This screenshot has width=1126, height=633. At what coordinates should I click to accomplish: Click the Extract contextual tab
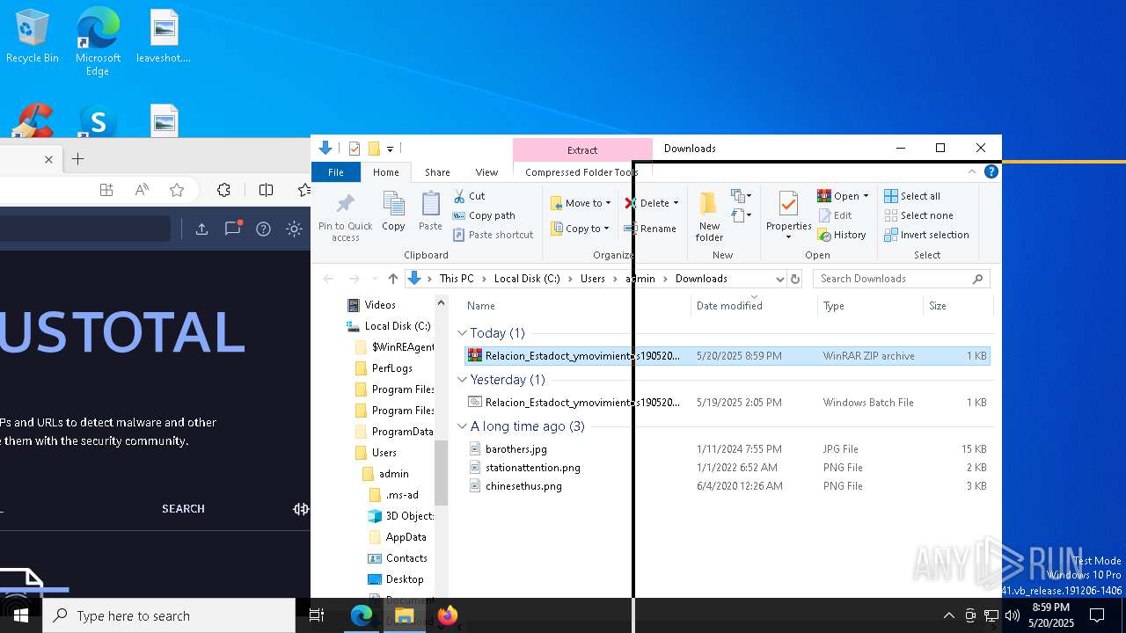[x=582, y=150]
